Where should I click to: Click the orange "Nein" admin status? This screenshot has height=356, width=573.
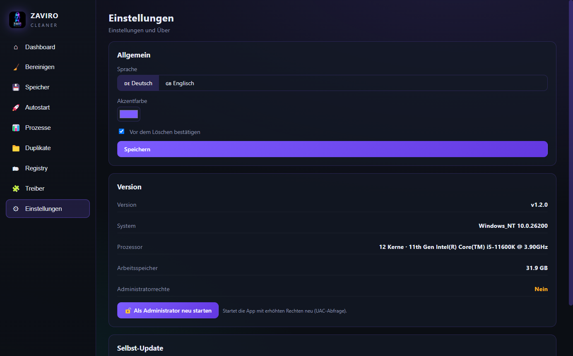(541, 289)
